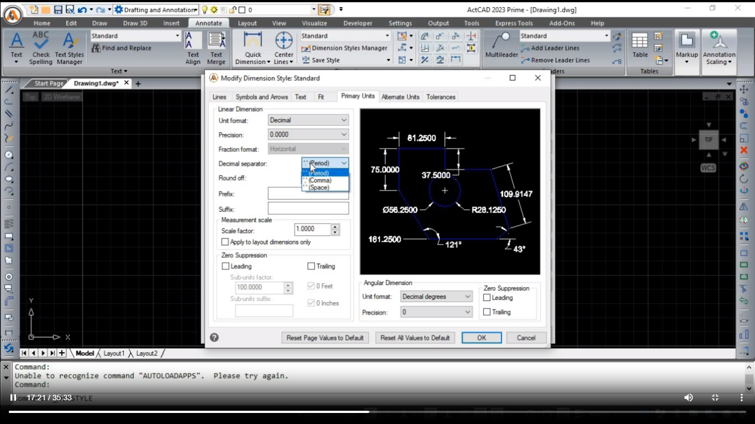Open the angular Precision dropdown
This screenshot has height=424, width=755.
click(x=437, y=312)
